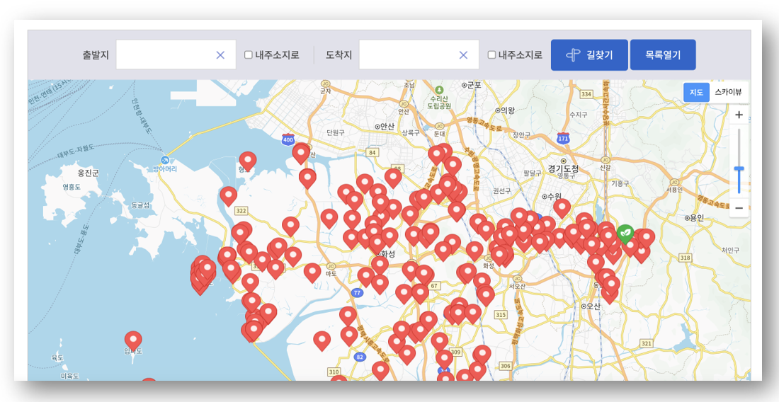The width and height of the screenshot is (779, 402).
Task: Click the 길찾기 route search button
Action: (x=589, y=55)
